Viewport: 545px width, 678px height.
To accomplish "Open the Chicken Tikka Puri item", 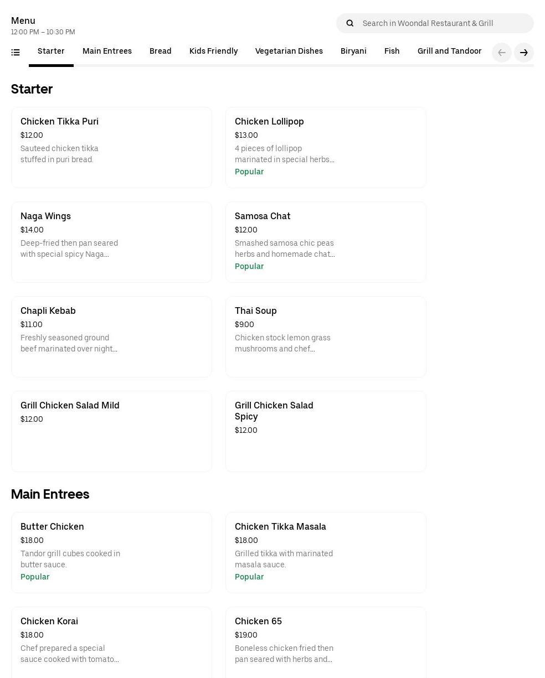I will coord(111,147).
